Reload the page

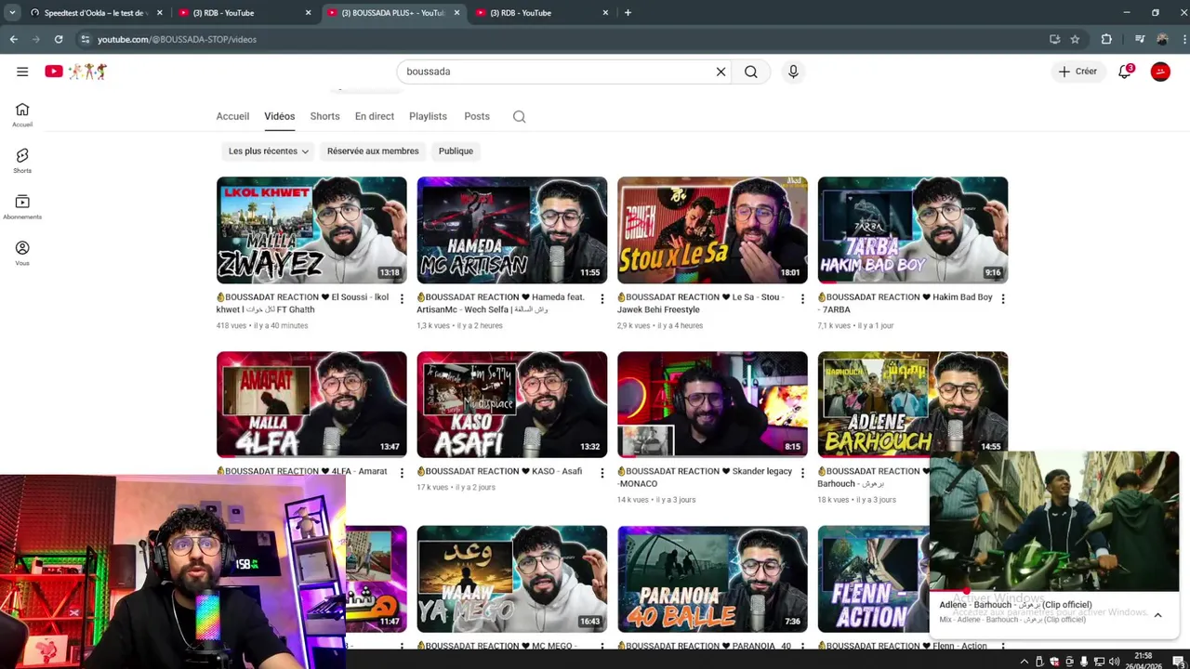tap(59, 39)
